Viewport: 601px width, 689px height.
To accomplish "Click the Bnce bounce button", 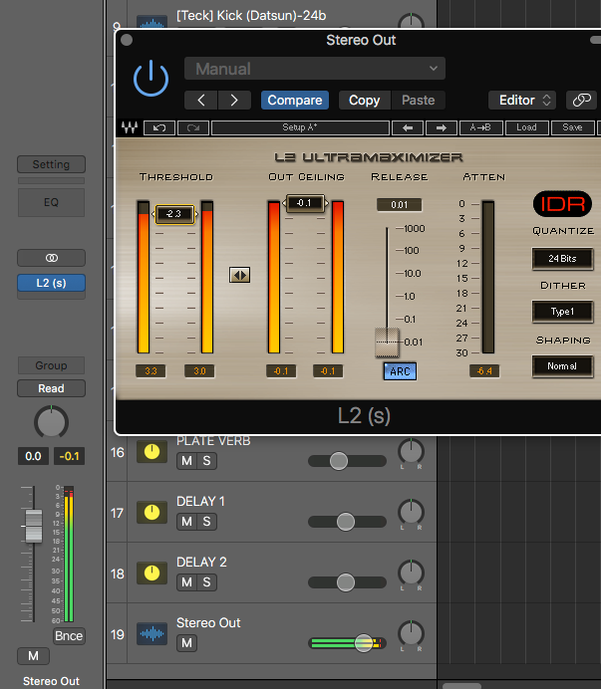I will click(x=69, y=636).
